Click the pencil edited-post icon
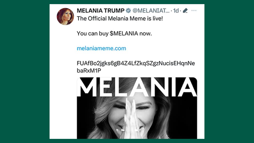This screenshot has height=143, width=254. 185,11
